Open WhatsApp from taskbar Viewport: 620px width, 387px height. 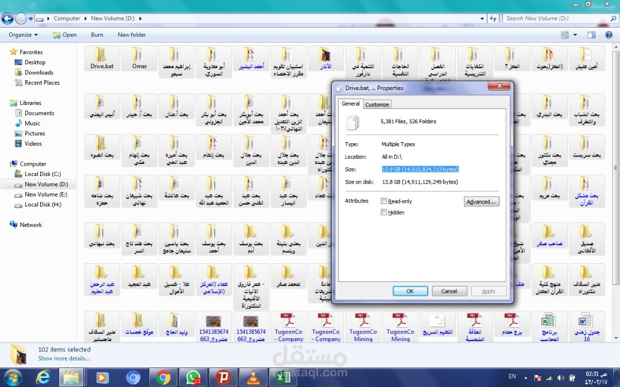193,377
